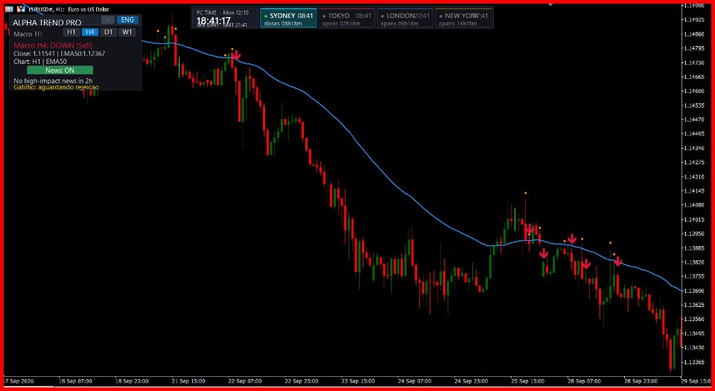Set Macro TF to H4

[x=90, y=32]
